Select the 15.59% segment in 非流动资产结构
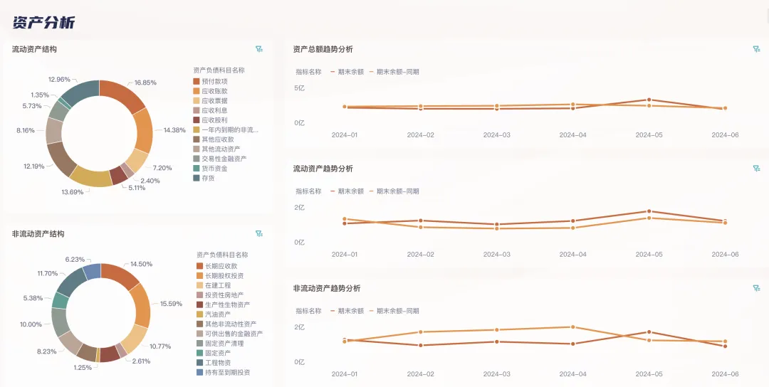Screen dimensions: 769x387 141,304
